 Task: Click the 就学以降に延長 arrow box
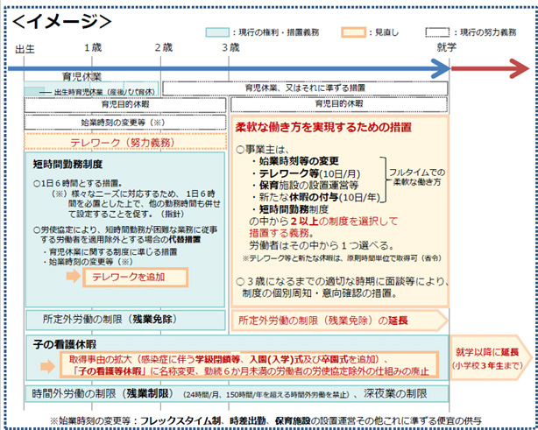(491, 358)
